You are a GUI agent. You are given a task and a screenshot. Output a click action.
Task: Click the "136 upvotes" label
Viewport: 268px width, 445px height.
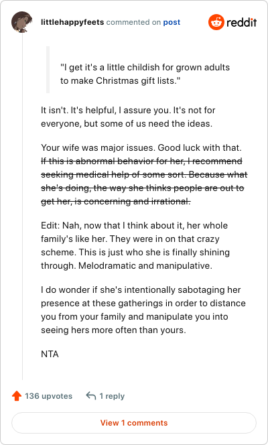(x=48, y=396)
